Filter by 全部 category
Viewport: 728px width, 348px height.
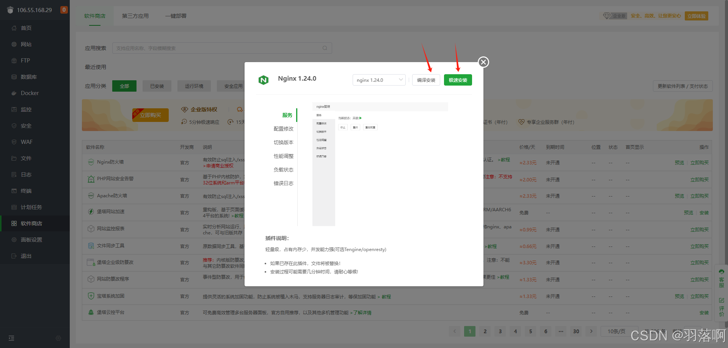click(124, 86)
